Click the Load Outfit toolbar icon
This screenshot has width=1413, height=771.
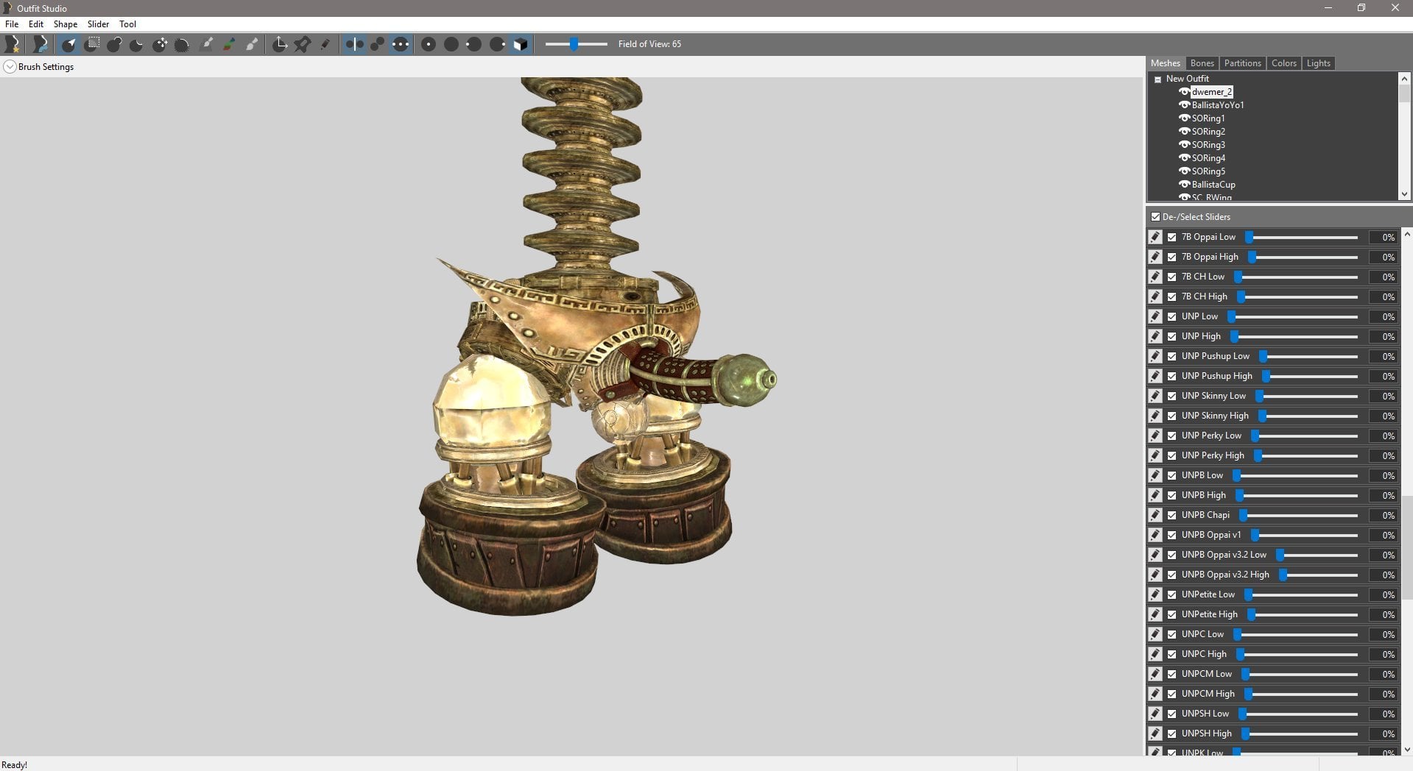pyautogui.click(x=40, y=45)
